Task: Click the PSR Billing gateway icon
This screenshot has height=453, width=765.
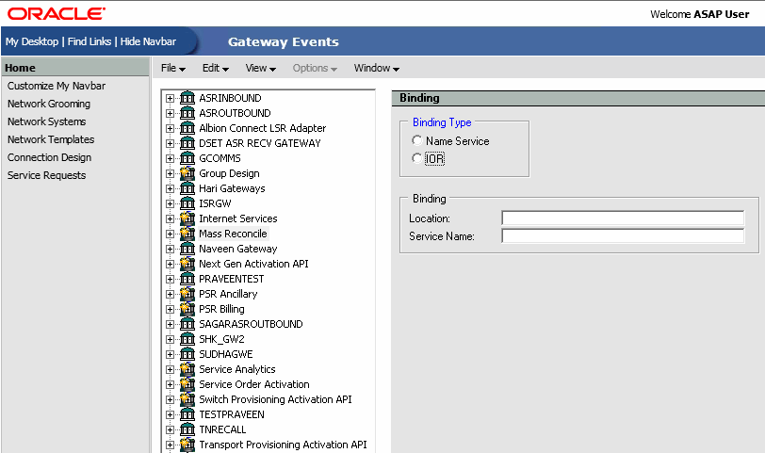Action: (x=187, y=309)
